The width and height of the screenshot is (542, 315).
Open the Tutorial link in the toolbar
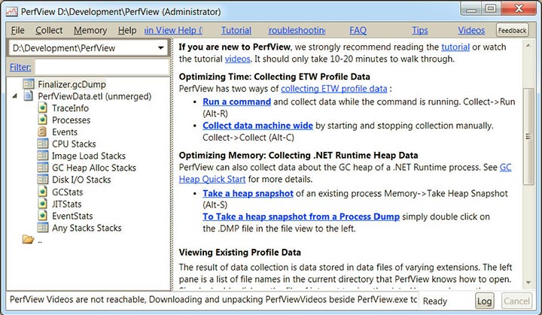[x=236, y=30]
